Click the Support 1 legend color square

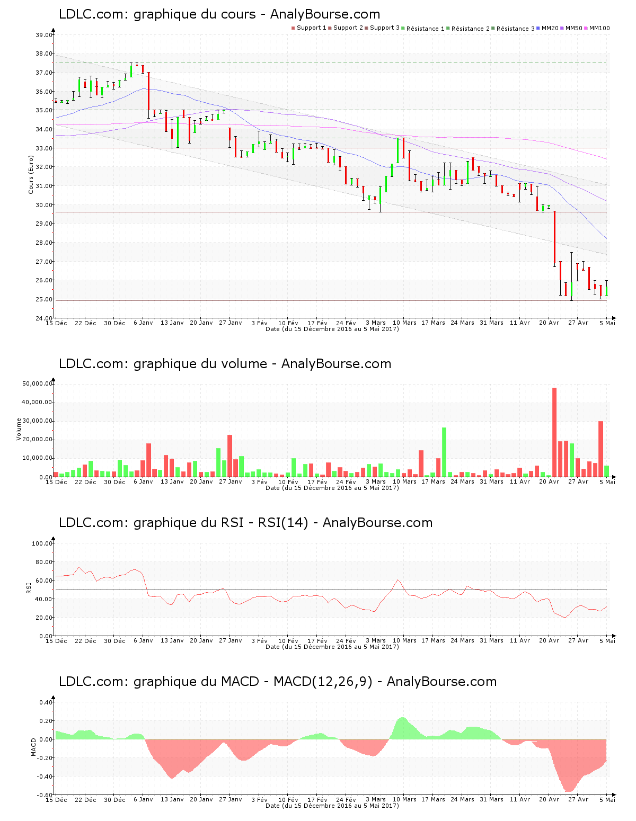[293, 28]
